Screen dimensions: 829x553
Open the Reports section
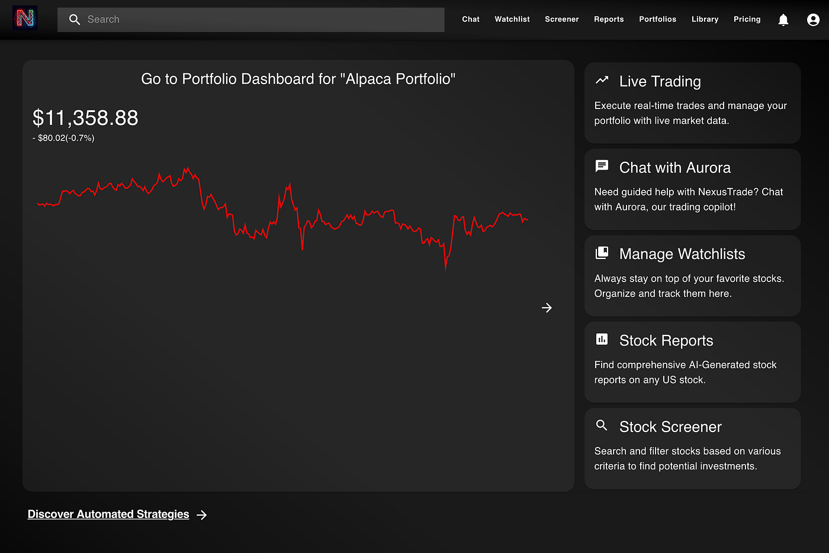coord(609,19)
